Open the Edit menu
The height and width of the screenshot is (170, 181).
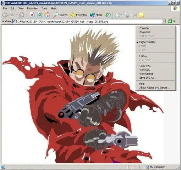12,8
